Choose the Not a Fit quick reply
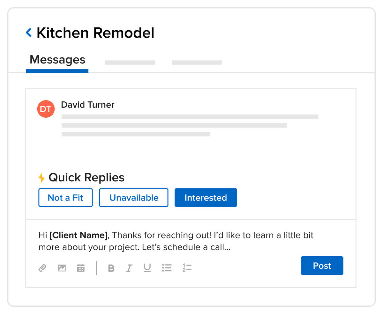The image size is (383, 314). click(x=65, y=198)
